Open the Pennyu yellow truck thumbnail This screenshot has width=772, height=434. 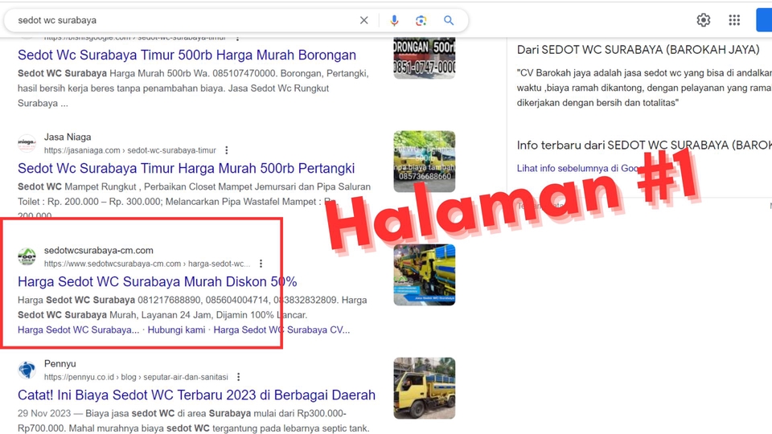point(425,387)
